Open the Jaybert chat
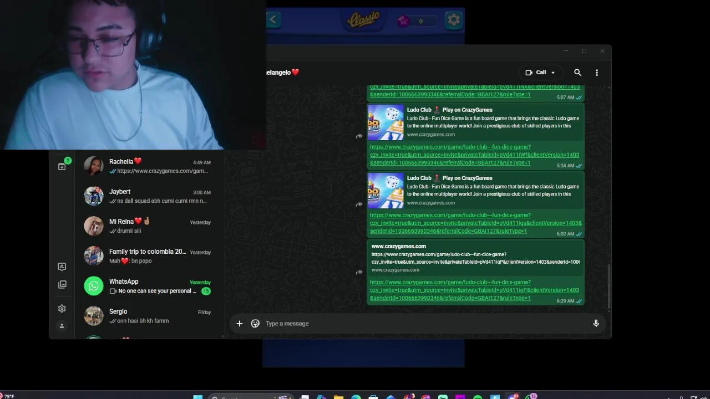This screenshot has height=399, width=710. tap(150, 196)
